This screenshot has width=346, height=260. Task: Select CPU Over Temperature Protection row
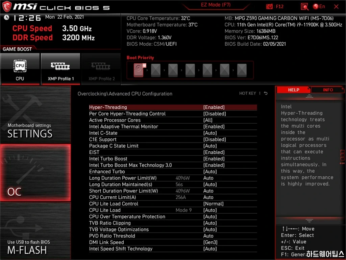[x=173, y=216]
